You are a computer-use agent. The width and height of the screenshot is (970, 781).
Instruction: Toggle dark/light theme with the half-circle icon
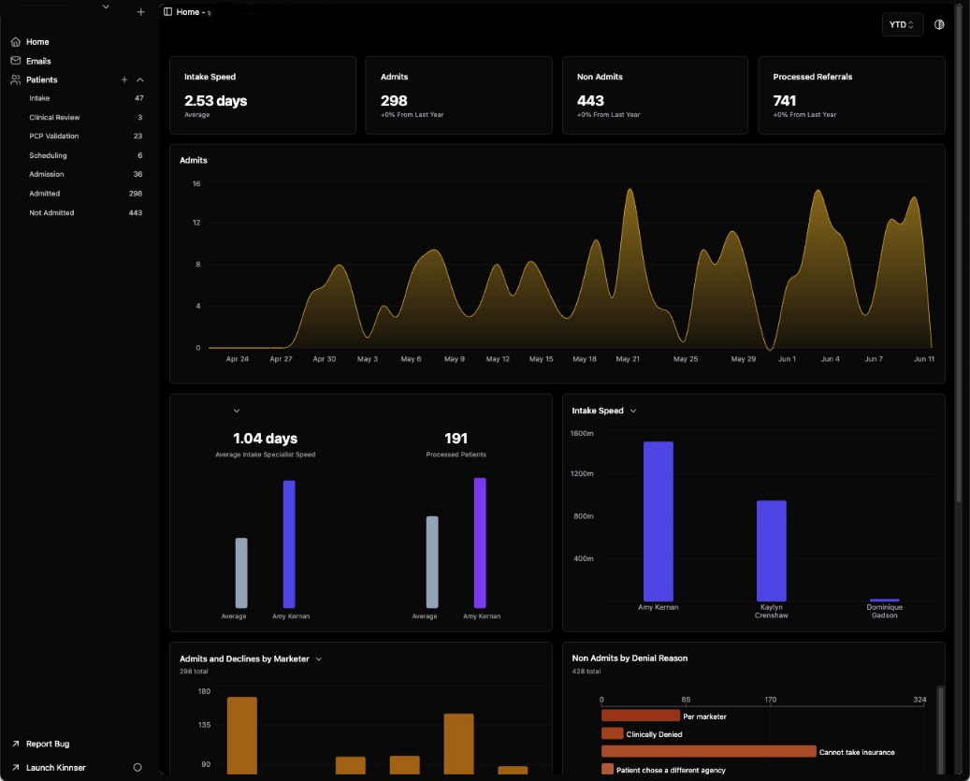click(939, 24)
